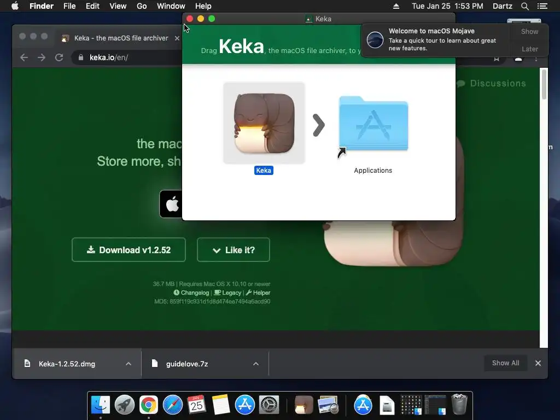Open Notes from the dock
The width and height of the screenshot is (560, 420).
[221, 405]
